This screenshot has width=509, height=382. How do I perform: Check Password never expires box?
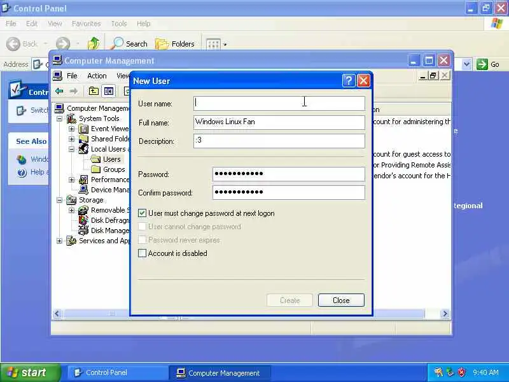pos(142,240)
